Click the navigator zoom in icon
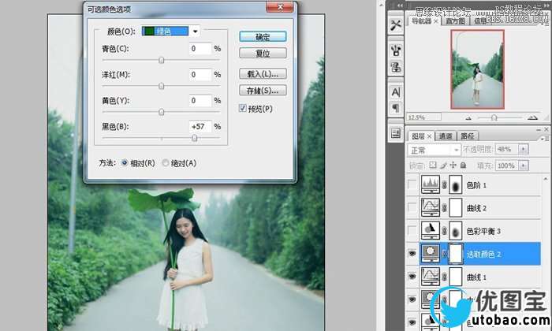The width and height of the screenshot is (552, 331). click(x=538, y=117)
